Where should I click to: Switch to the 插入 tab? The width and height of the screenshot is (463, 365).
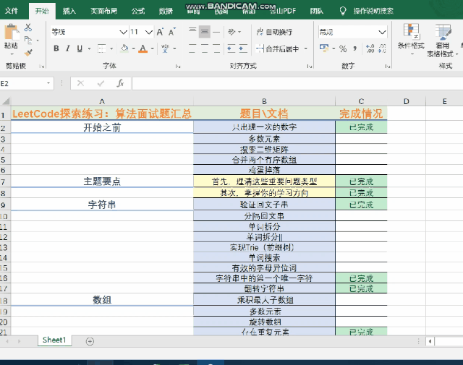click(69, 11)
